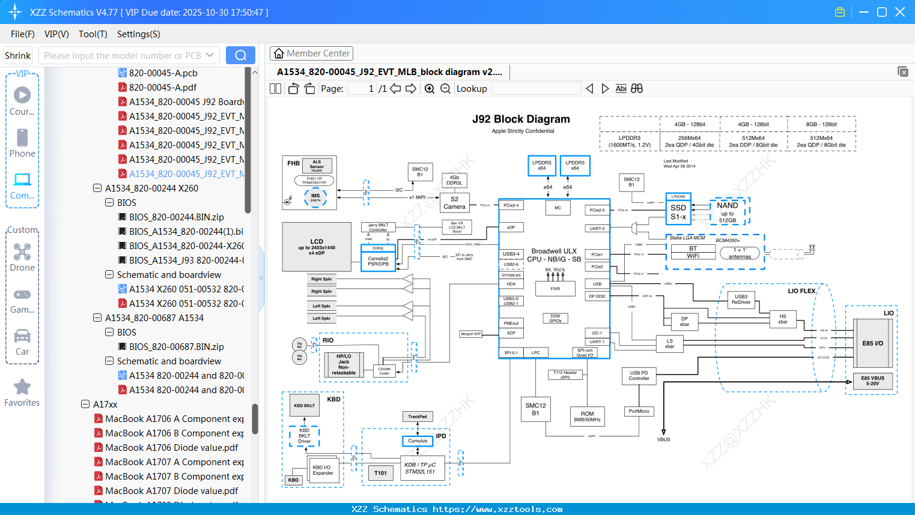
Task: Open MacBook A1706 B Component file
Action: (x=175, y=433)
